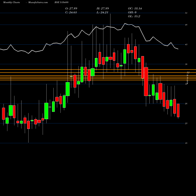Click the "OL: 15.2" readout

(x=134, y=16)
